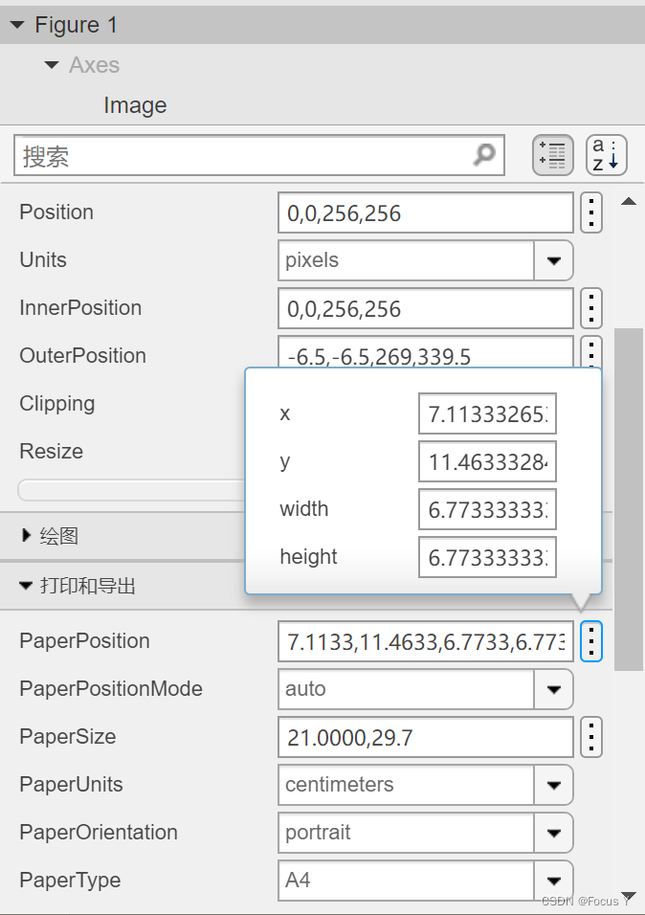Select the Axes tree item label
Viewport: 645px width, 915px height.
[94, 65]
